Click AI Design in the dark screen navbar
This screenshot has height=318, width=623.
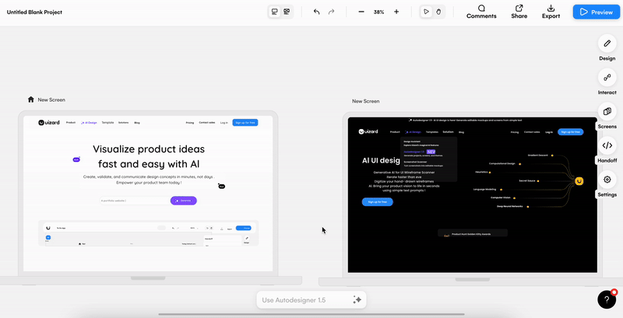coord(413,131)
